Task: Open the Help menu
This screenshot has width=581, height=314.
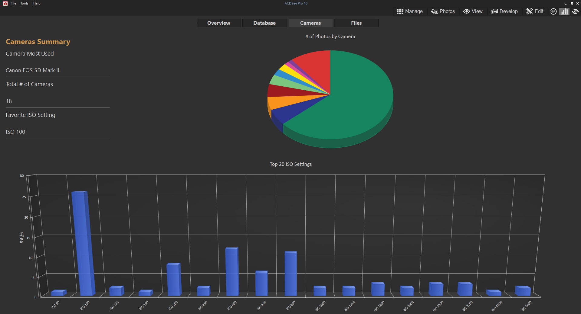Action: pos(37,3)
